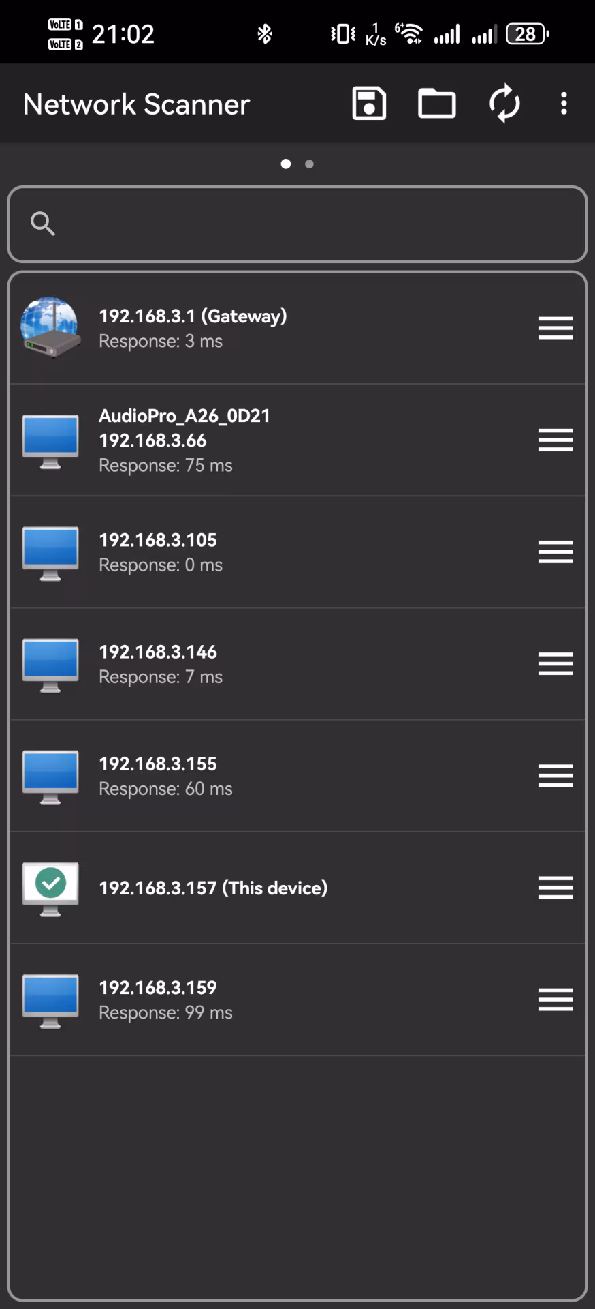
Task: Tap AudioPro_A26_0D21 monitor icon
Action: click(50, 441)
